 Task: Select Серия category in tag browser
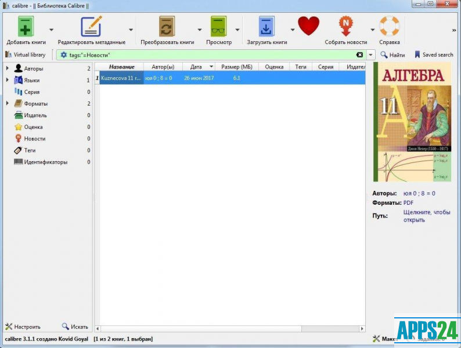pyautogui.click(x=31, y=92)
